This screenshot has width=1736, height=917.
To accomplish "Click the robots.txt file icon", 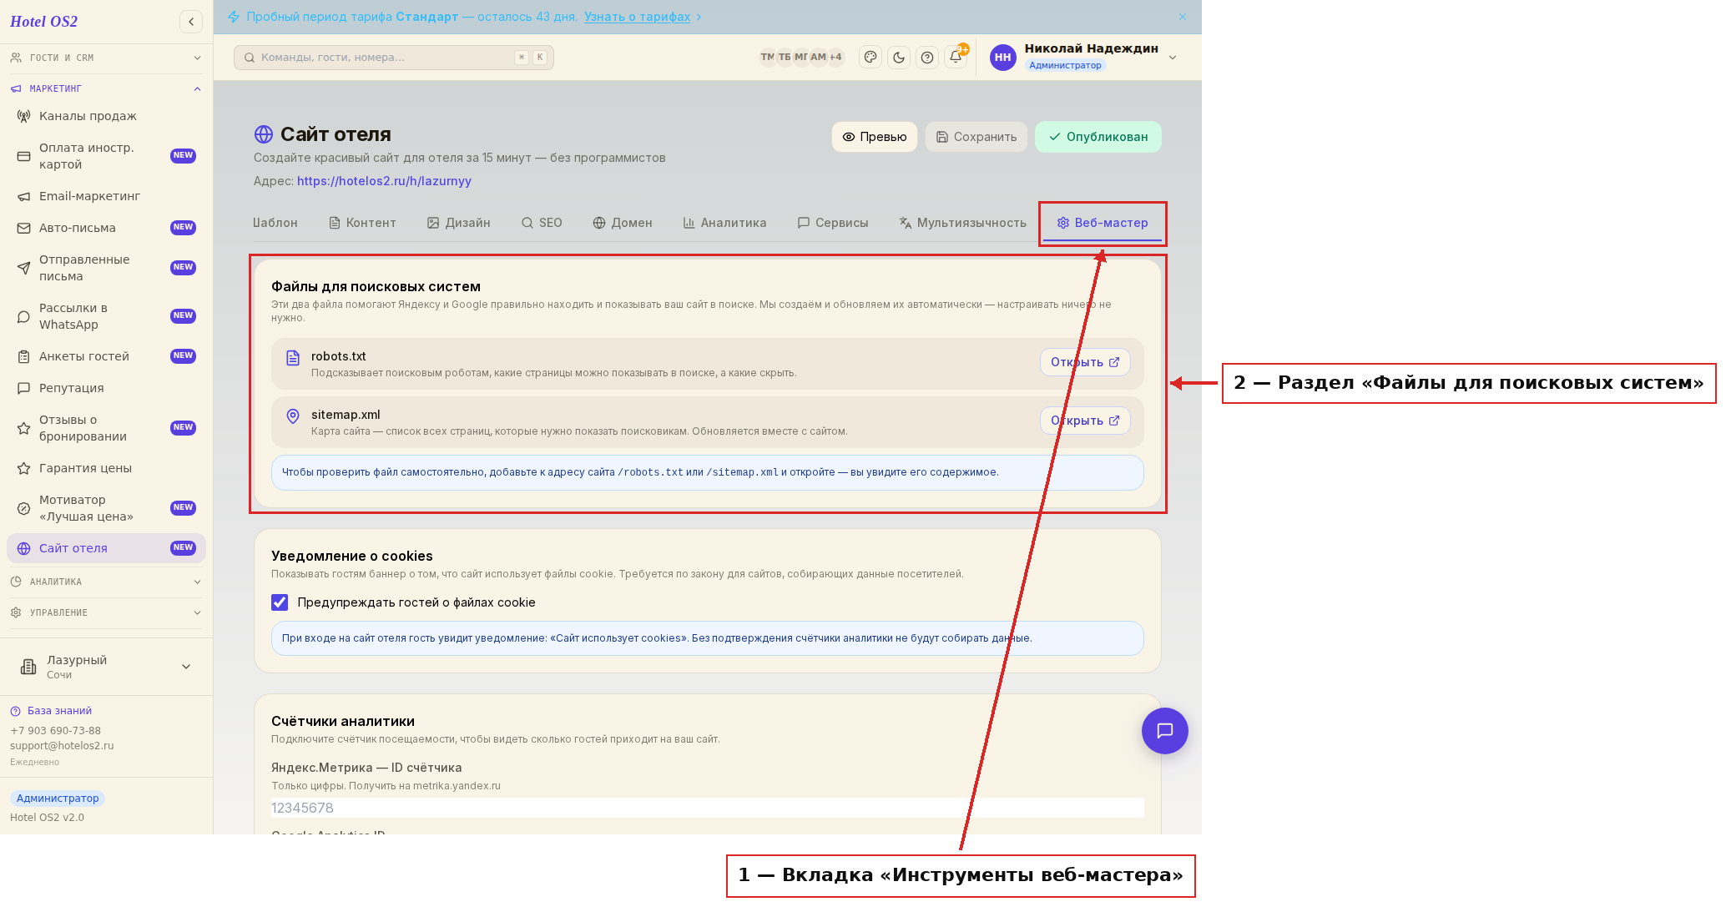I will point(293,358).
